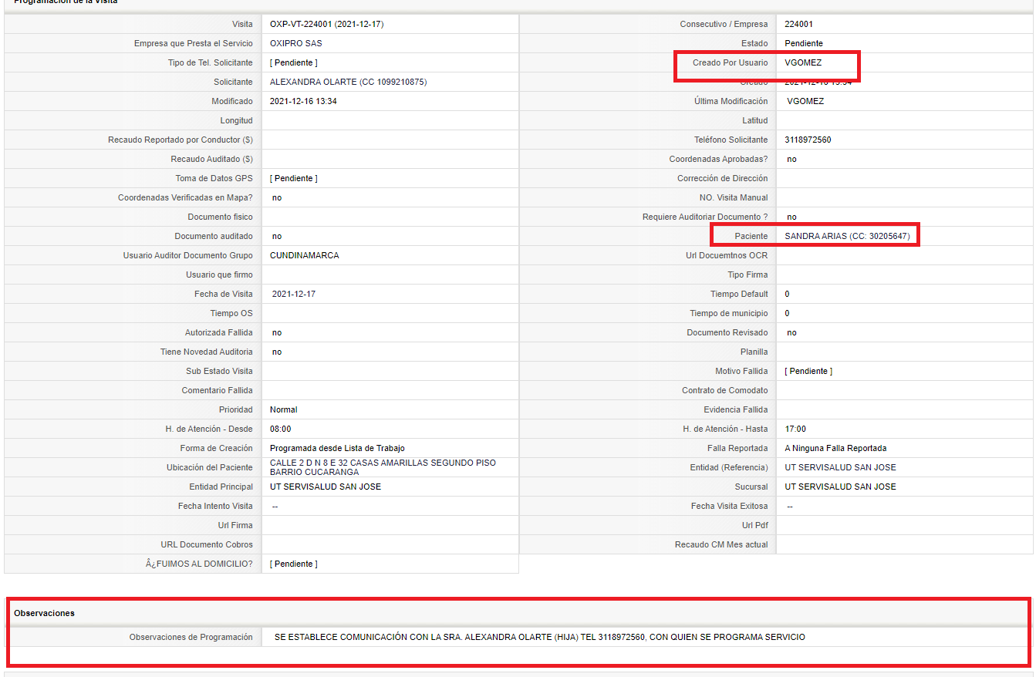Select Requiere Auditoriar Documento ? value no
The width and height of the screenshot is (1036, 677).
tap(791, 217)
